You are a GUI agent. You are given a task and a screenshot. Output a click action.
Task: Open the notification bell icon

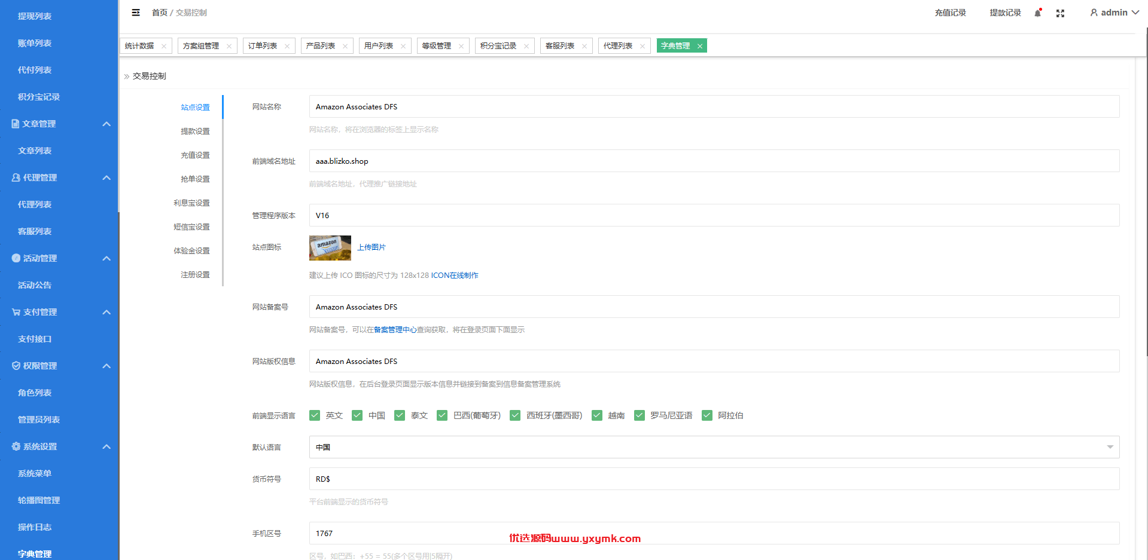[1038, 13]
